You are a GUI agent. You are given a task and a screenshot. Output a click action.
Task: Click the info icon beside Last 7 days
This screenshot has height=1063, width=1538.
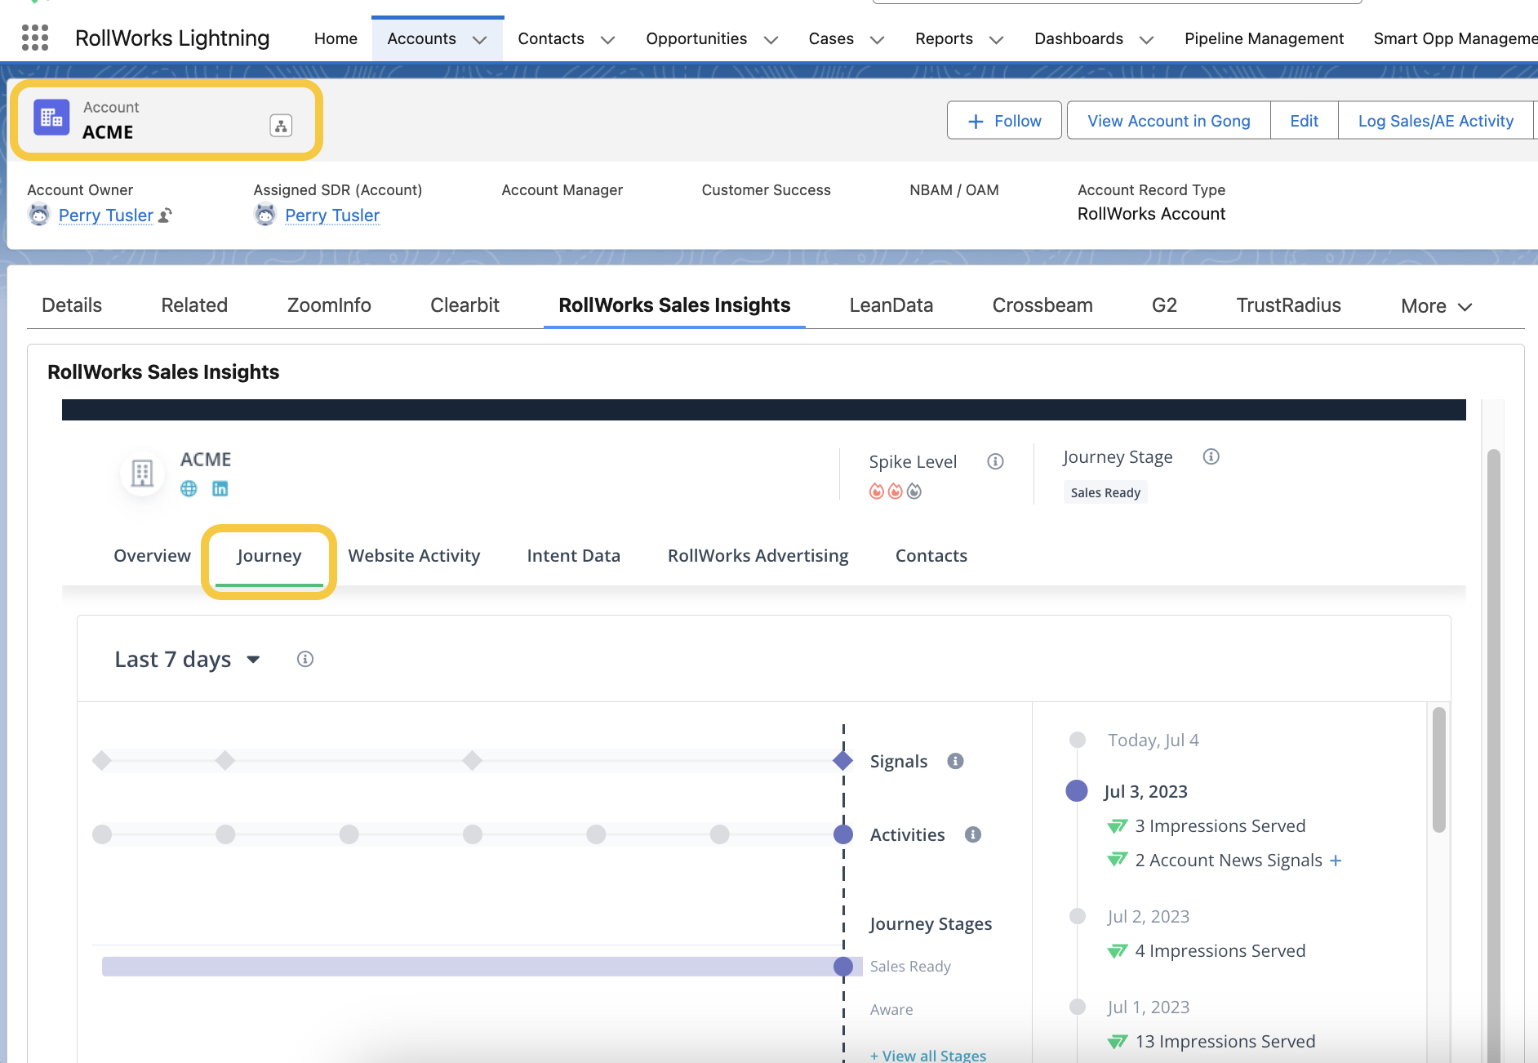[x=305, y=659]
